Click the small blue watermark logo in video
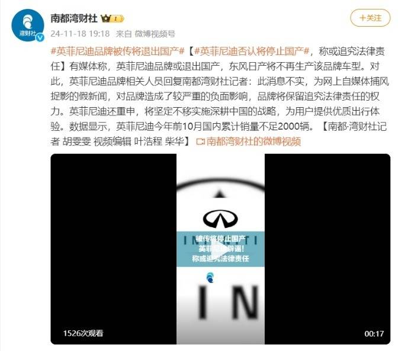This screenshot has height=351, width=401. tap(210, 278)
